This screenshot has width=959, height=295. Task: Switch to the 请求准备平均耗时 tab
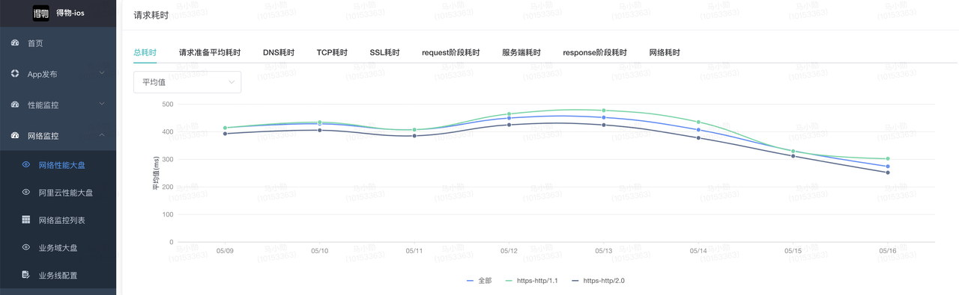[x=210, y=53]
